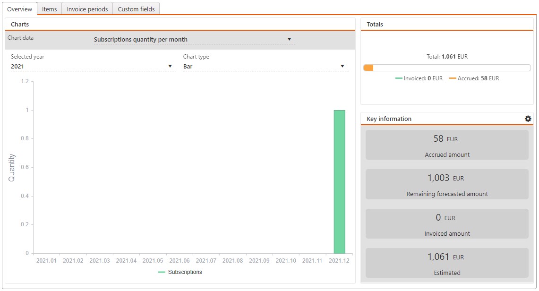Select the Invoiced amount tile
Screen dimensions: 539x291
point(447,224)
